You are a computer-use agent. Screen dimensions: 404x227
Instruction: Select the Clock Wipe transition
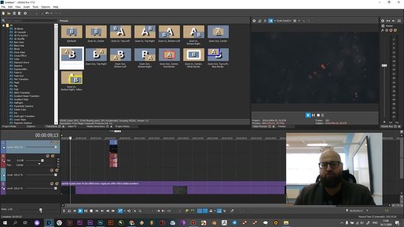[20, 52]
